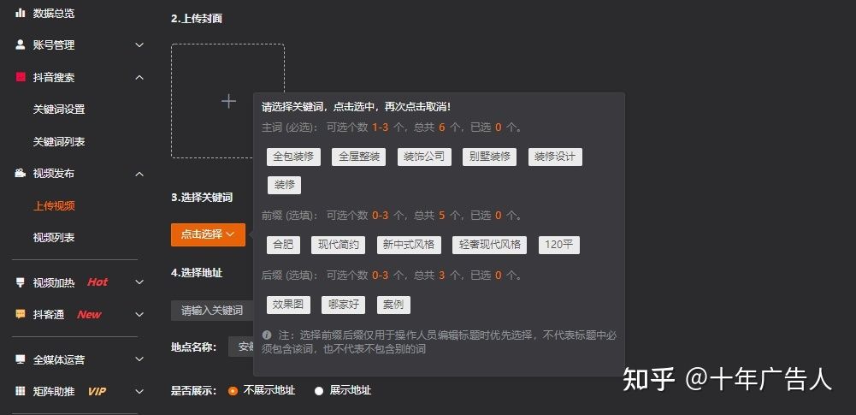856x415 pixels.
Task: Toggle main keyword 装饰公司
Action: coord(424,157)
